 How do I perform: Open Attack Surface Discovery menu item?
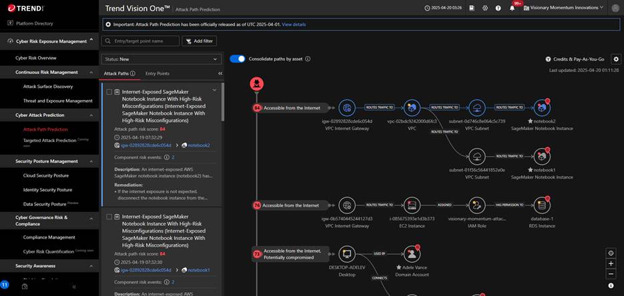point(49,87)
